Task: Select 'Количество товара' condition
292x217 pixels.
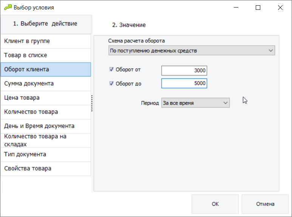Action: click(x=46, y=112)
